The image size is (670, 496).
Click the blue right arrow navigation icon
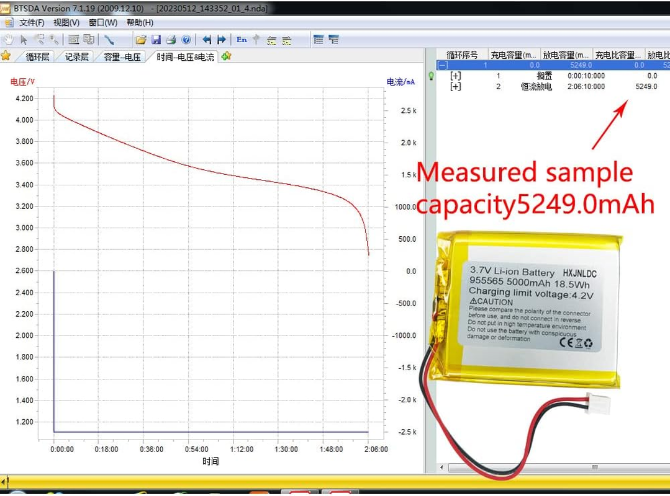(x=222, y=40)
